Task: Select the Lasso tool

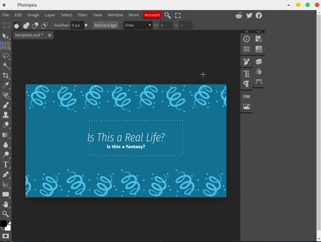Action: 6,56
